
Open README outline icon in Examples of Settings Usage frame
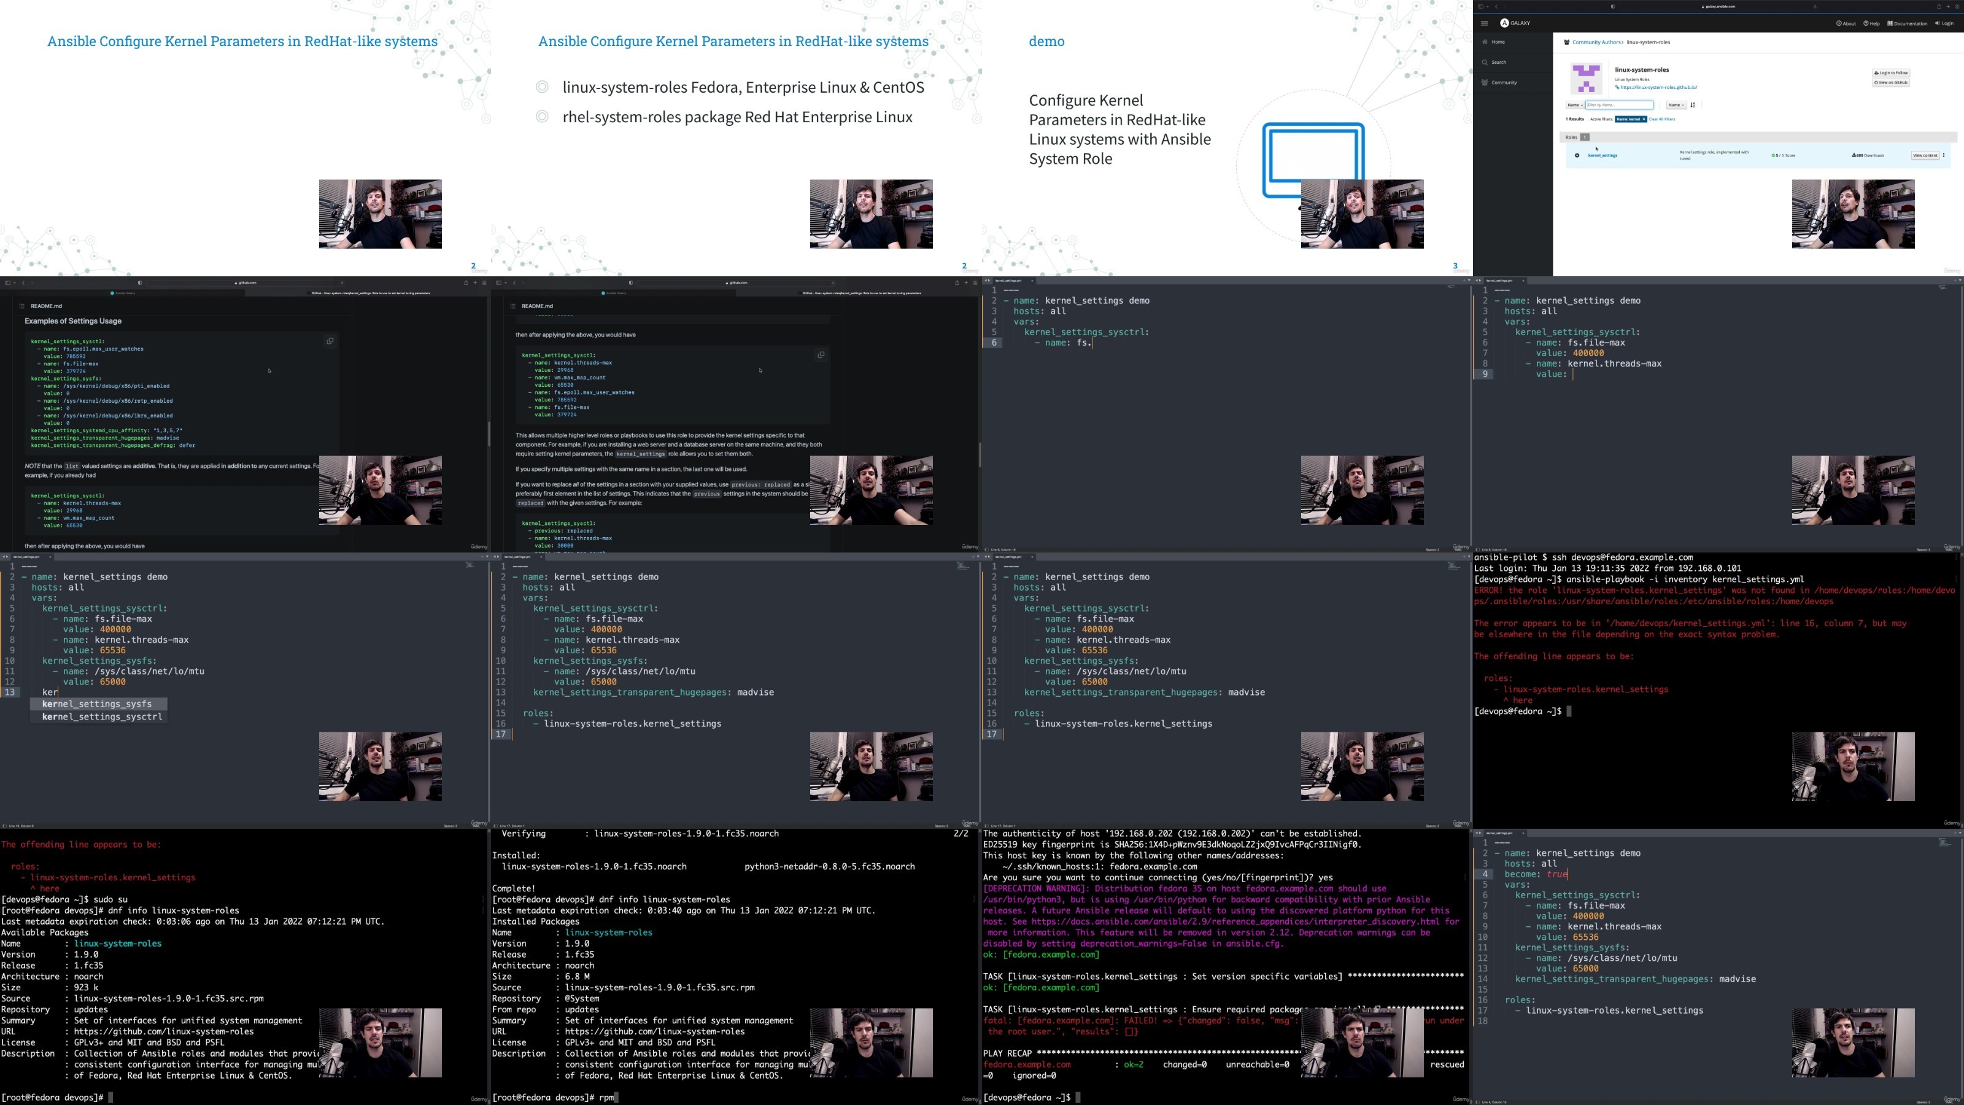(21, 306)
